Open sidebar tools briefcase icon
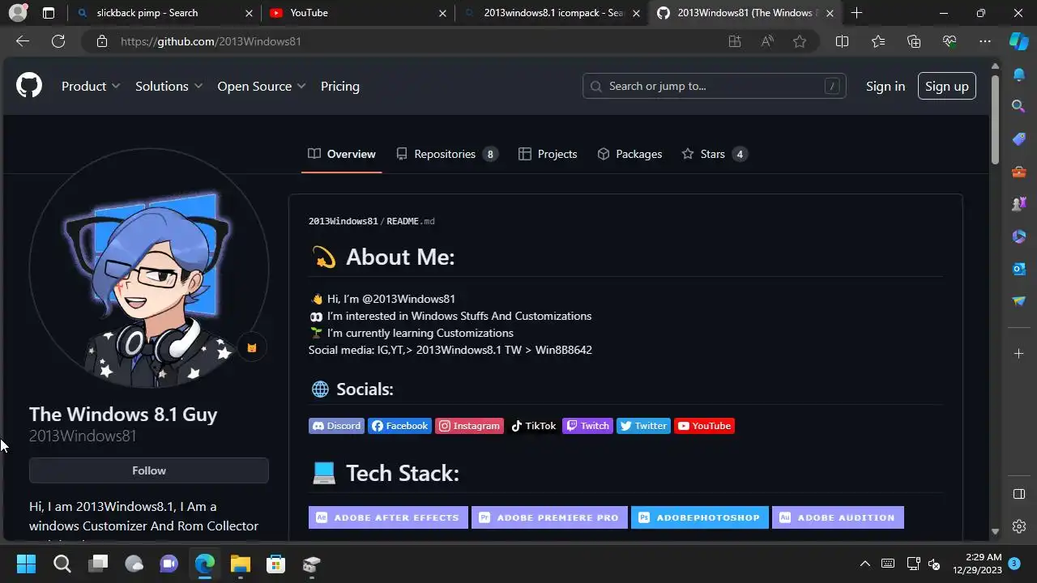1037x583 pixels. 1019,172
